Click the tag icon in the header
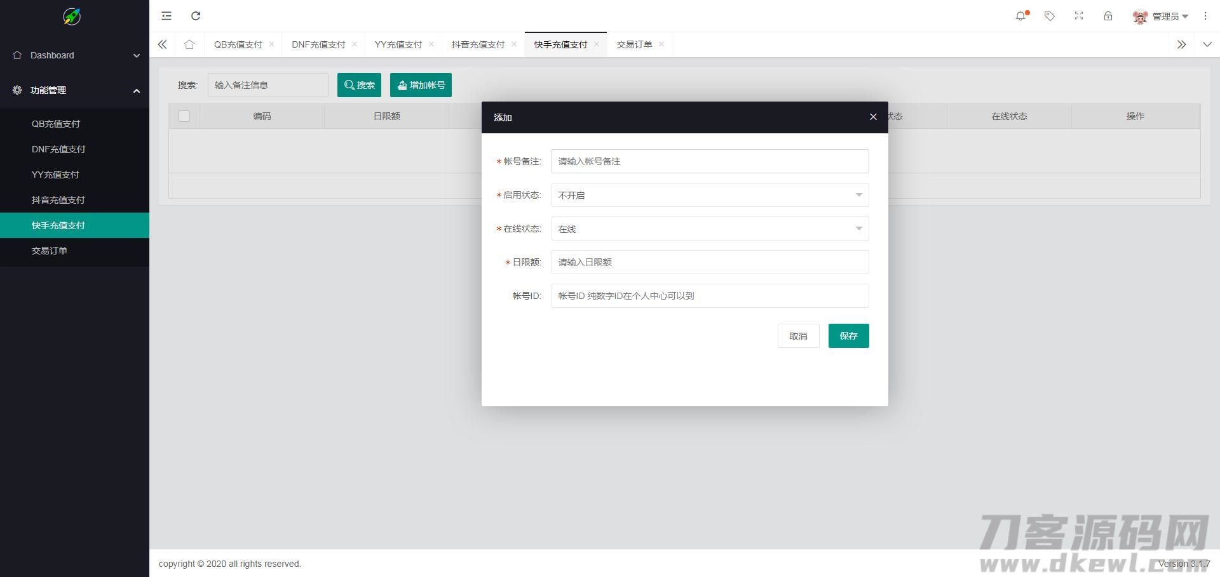Viewport: 1220px width, 577px height. pyautogui.click(x=1049, y=16)
